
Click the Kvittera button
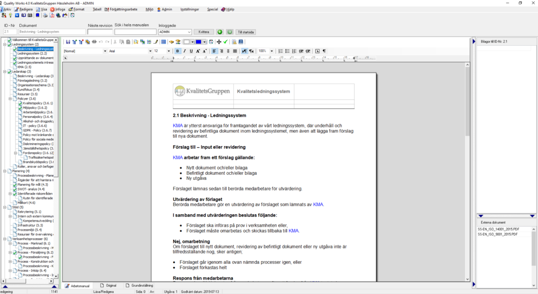204,32
